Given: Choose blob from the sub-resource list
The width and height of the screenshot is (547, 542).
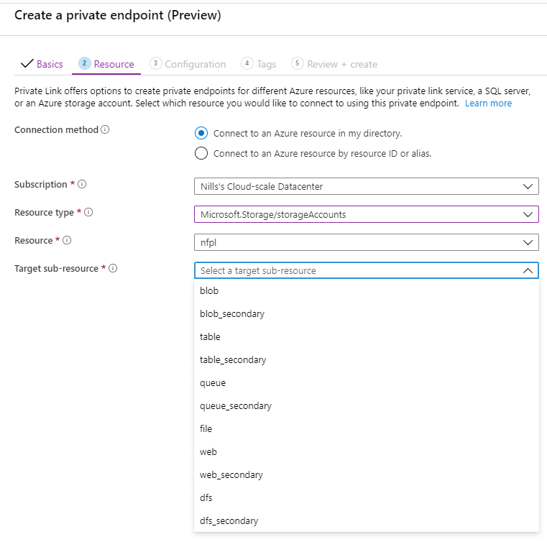Looking at the screenshot, I should [367, 290].
